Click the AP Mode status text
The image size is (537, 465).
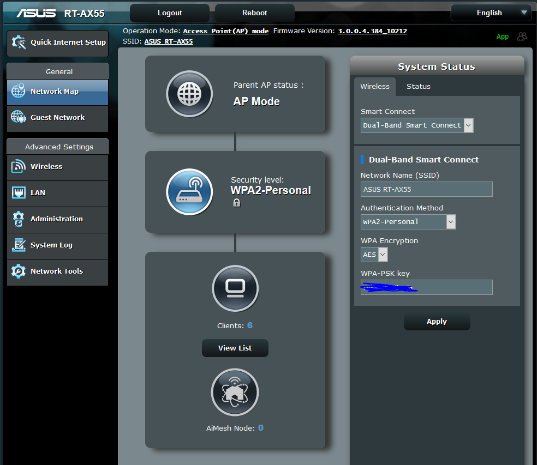point(256,101)
